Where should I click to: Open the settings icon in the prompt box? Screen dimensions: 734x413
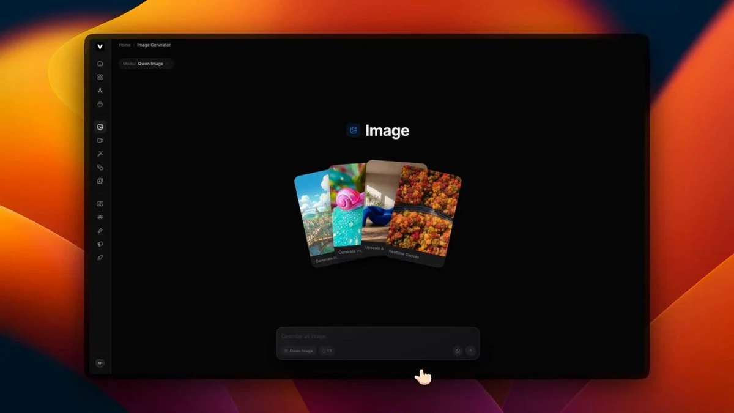pyautogui.click(x=457, y=351)
